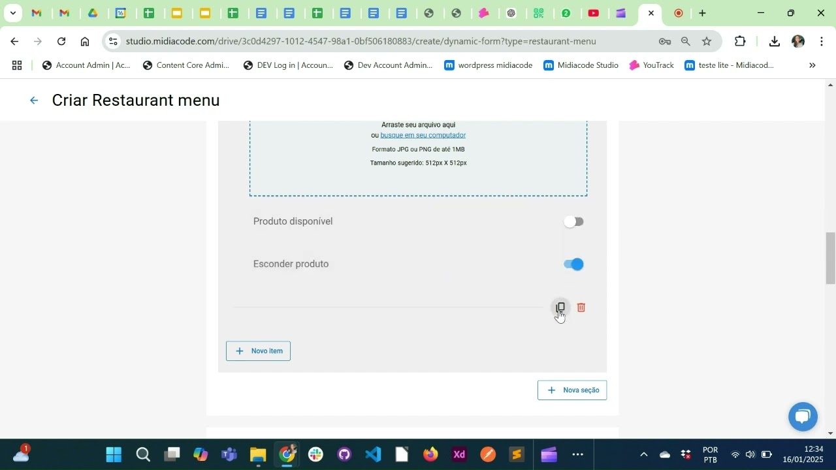Open the browser zoom magnifier icon
The width and height of the screenshot is (836, 470).
pyautogui.click(x=686, y=41)
